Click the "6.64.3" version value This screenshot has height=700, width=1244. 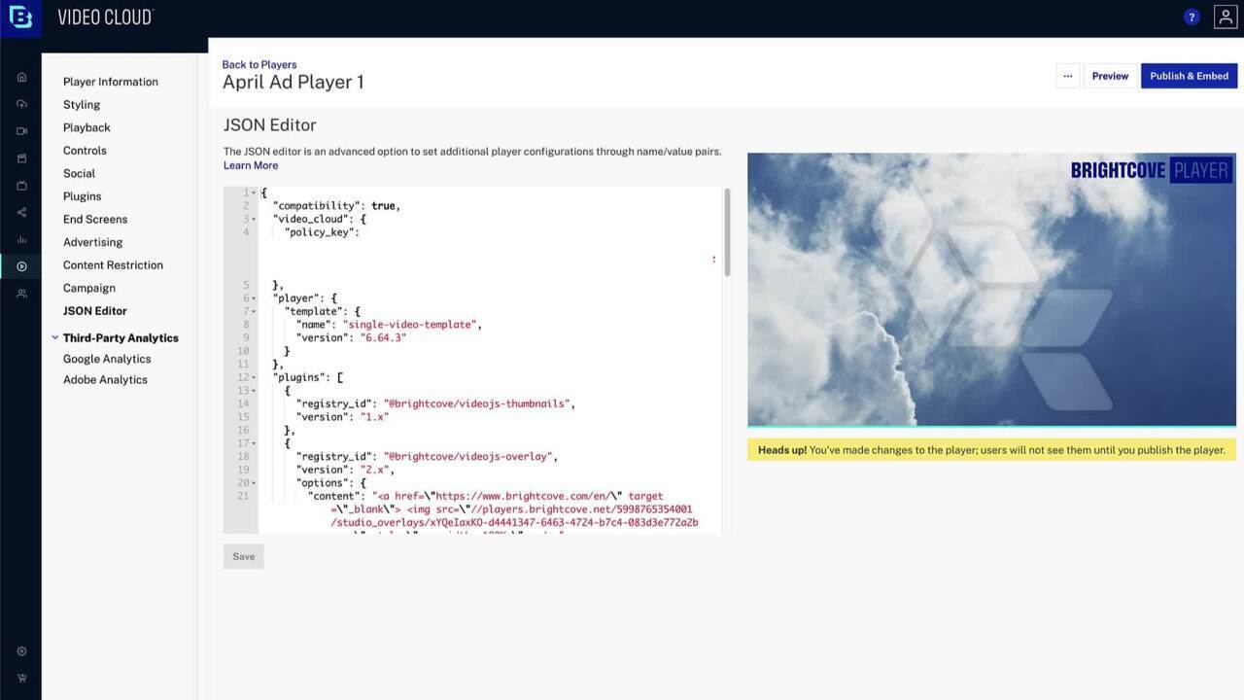coord(382,338)
